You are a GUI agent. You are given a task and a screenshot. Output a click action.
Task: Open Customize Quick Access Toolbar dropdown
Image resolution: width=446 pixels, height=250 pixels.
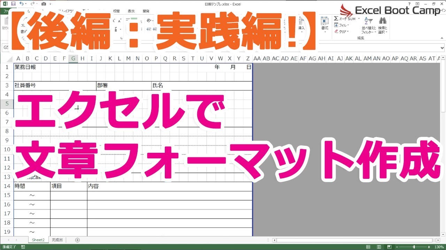coord(51,4)
